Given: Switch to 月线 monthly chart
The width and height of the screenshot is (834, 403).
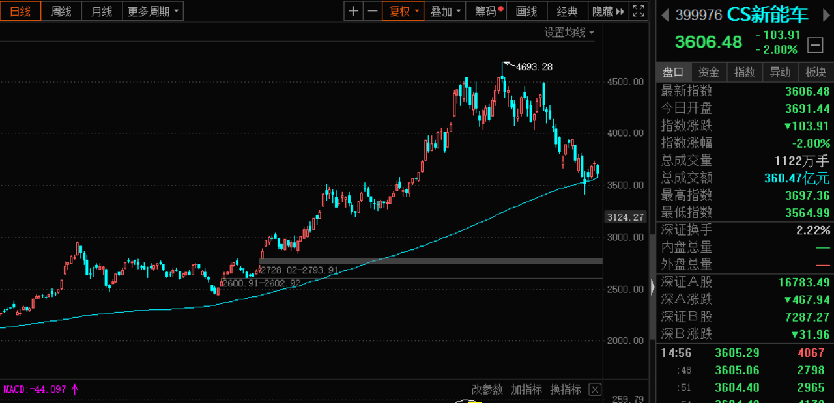Looking at the screenshot, I should (x=102, y=11).
